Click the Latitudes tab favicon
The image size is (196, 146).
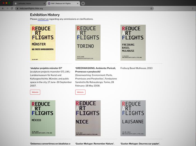[16, 3]
